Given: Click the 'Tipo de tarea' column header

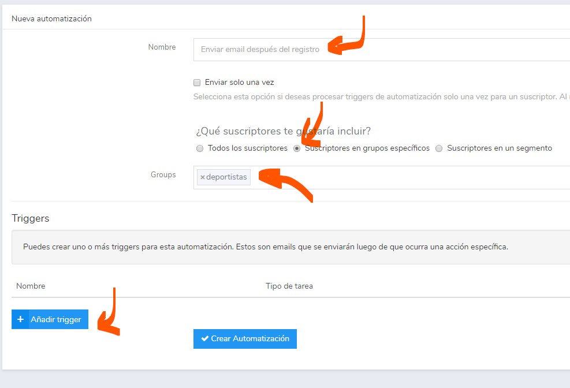Looking at the screenshot, I should point(289,286).
